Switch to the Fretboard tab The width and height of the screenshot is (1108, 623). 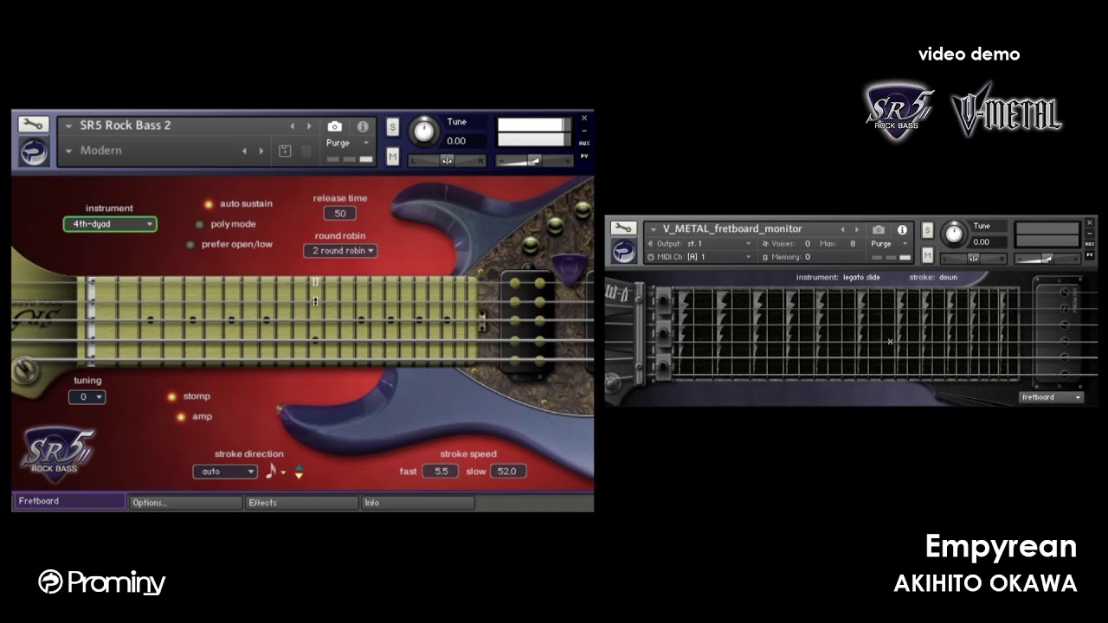pos(69,501)
